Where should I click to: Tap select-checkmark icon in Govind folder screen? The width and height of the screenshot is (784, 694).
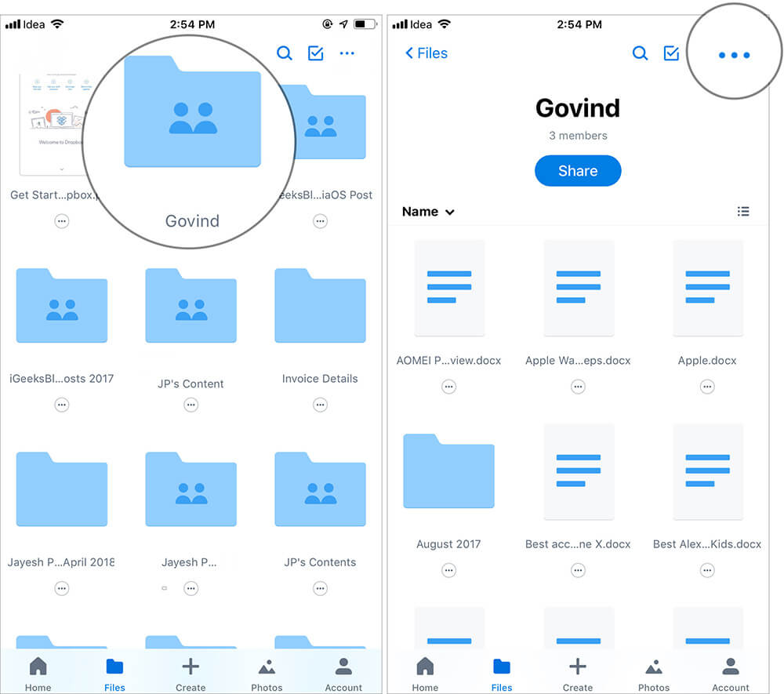pos(671,53)
